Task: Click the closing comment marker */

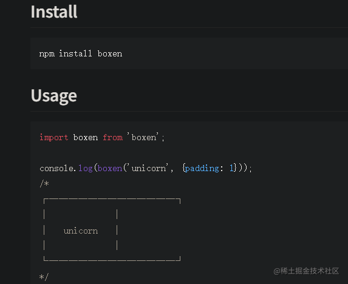Action: [44, 277]
